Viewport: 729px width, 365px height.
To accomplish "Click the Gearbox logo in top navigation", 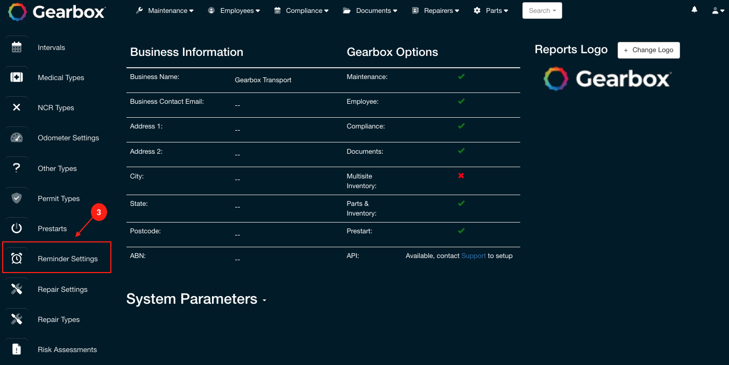I will 56,11.
